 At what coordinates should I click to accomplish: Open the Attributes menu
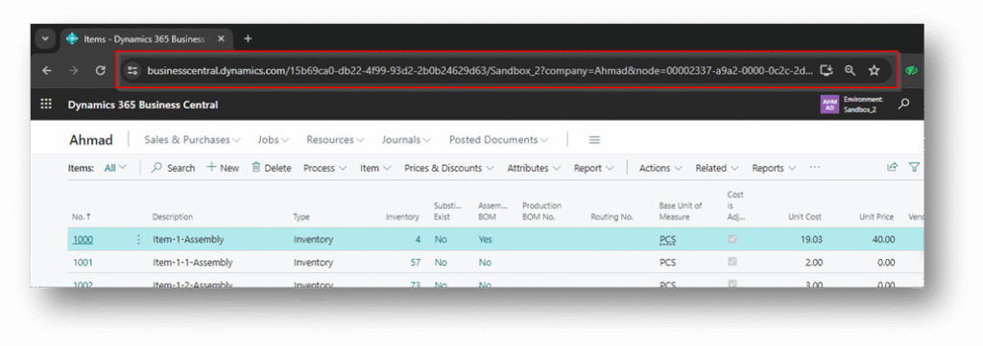pyautogui.click(x=534, y=168)
